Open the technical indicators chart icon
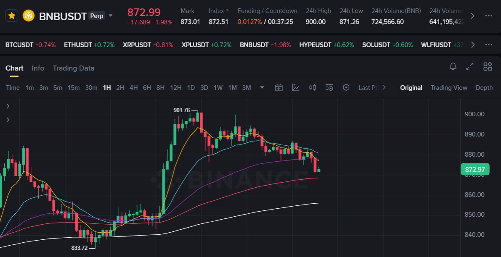This screenshot has height=257, width=501. (x=296, y=87)
